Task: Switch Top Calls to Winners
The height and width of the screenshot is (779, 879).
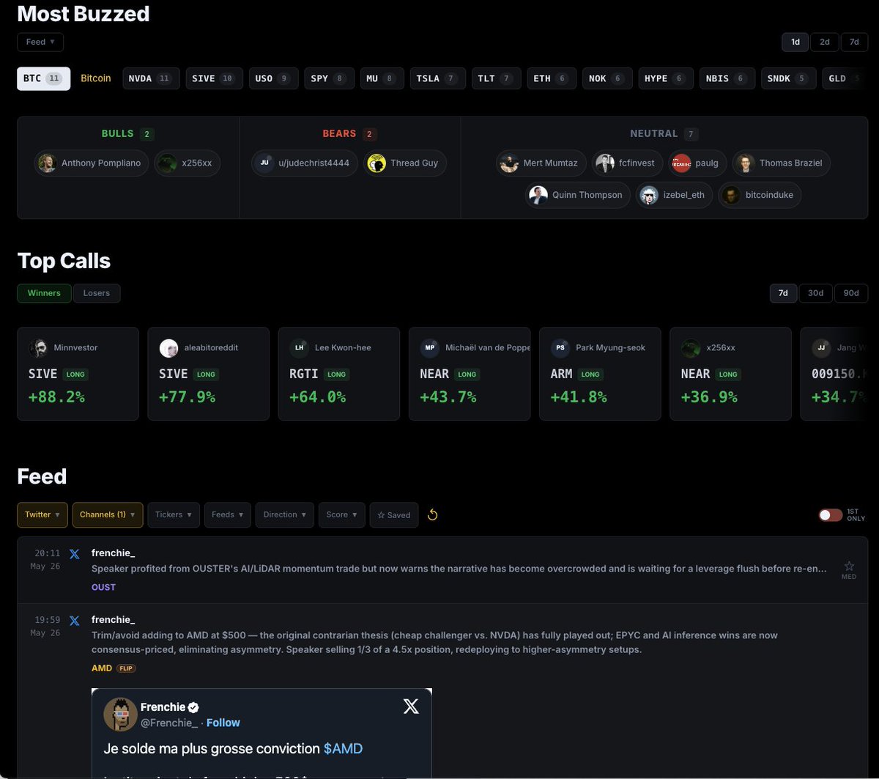Action: coord(44,293)
